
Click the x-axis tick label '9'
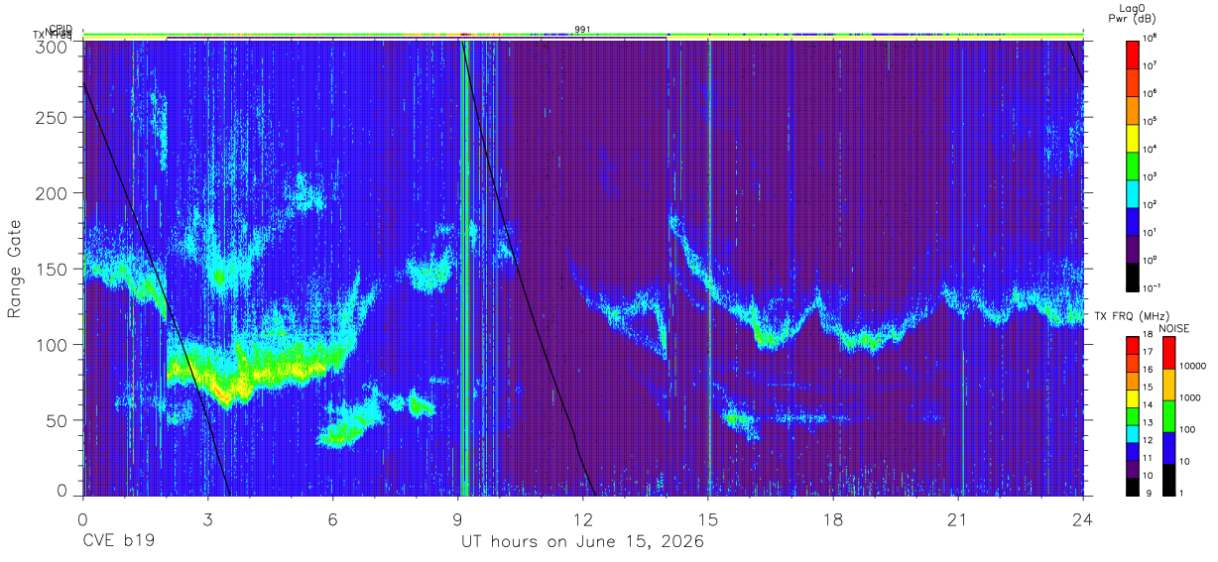(x=458, y=518)
